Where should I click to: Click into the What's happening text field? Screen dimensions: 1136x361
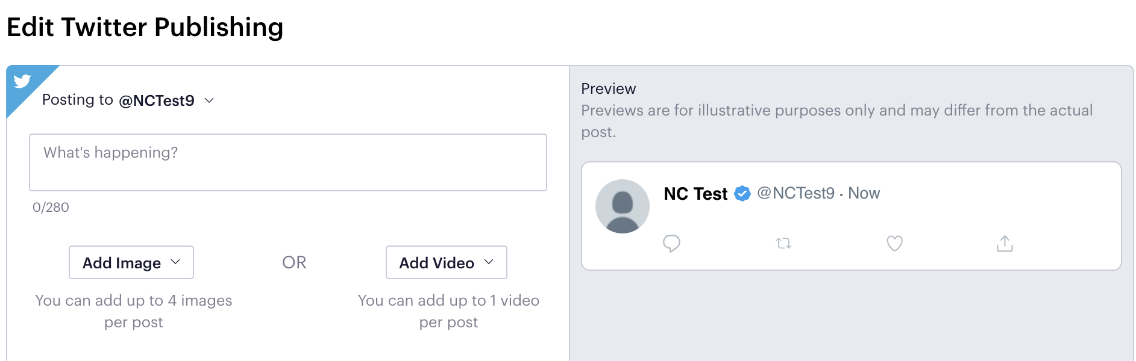[x=288, y=162]
